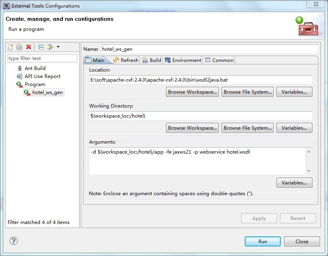This screenshot has height=256, width=328.
Task: Click the 'Run a program' subtitle text
Action: point(26,29)
